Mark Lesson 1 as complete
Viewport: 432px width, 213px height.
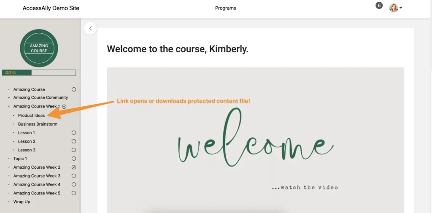(x=74, y=133)
